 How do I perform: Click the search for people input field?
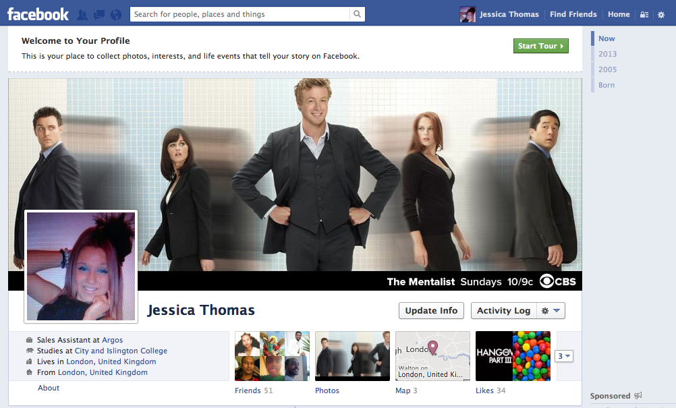pos(236,13)
